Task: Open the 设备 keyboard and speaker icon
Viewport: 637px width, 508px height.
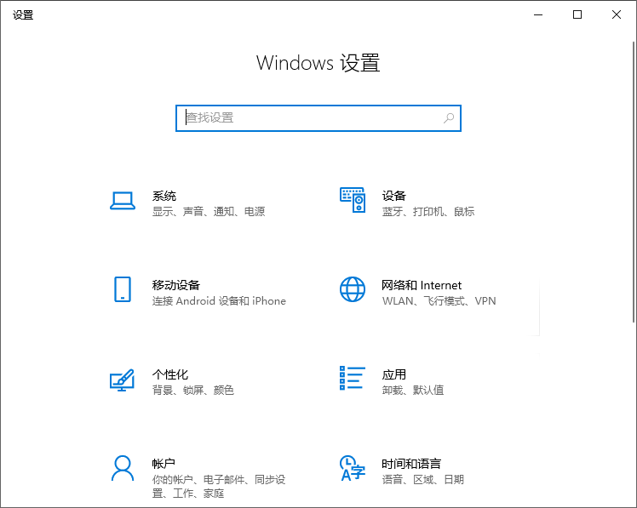Action: [x=353, y=200]
